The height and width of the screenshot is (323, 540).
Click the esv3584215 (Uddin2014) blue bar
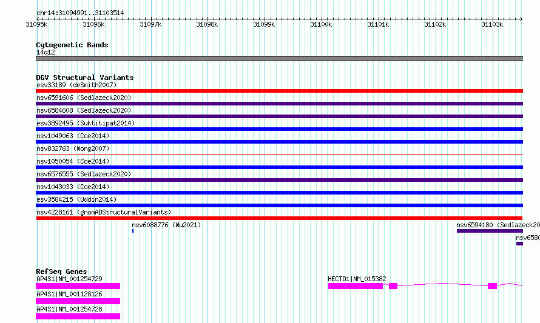pyautogui.click(x=279, y=205)
